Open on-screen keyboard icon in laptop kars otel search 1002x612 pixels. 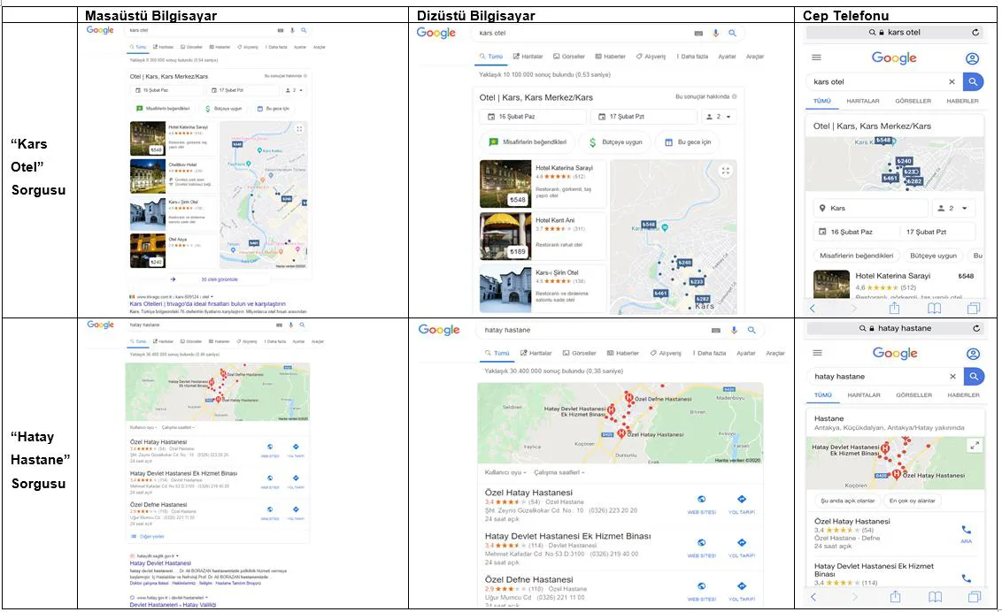pyautogui.click(x=698, y=34)
